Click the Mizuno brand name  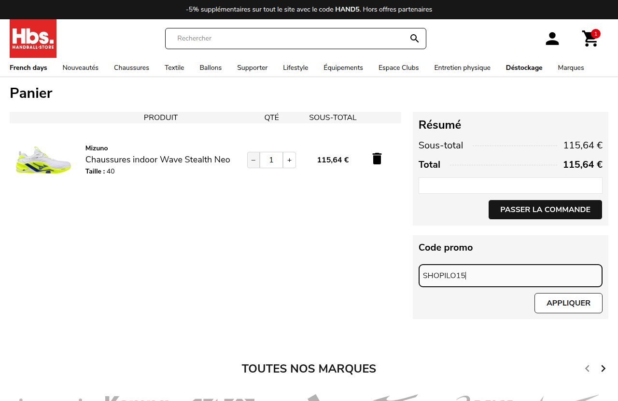pyautogui.click(x=97, y=148)
